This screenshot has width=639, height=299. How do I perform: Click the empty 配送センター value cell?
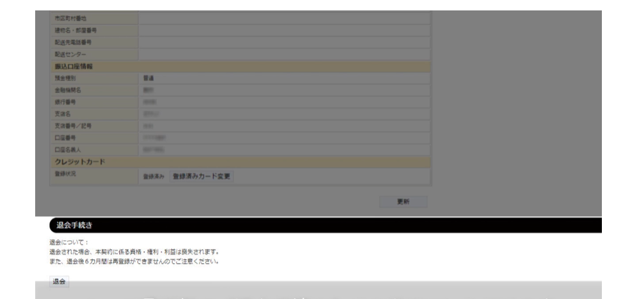coord(284,54)
